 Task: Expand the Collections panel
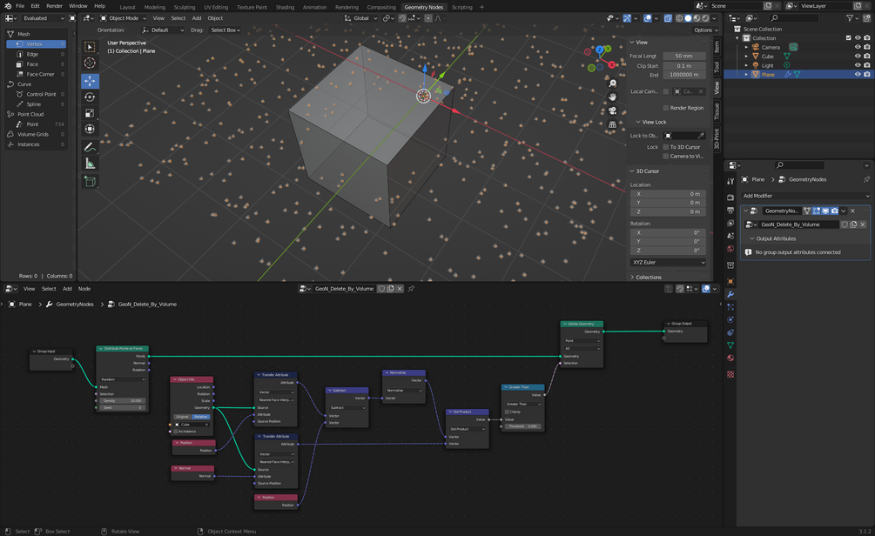tap(647, 278)
